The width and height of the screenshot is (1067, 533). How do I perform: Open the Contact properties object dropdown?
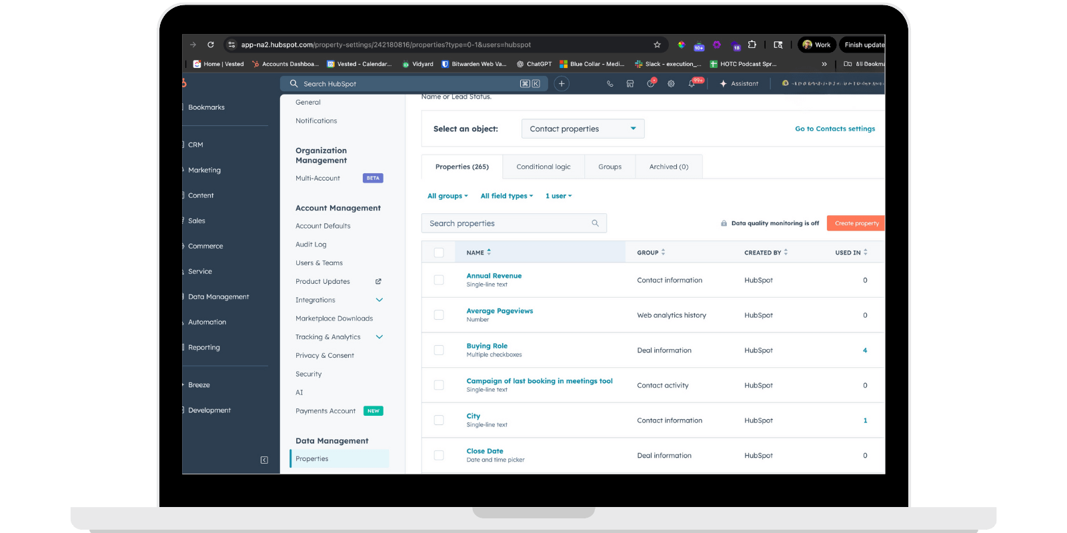[583, 129]
